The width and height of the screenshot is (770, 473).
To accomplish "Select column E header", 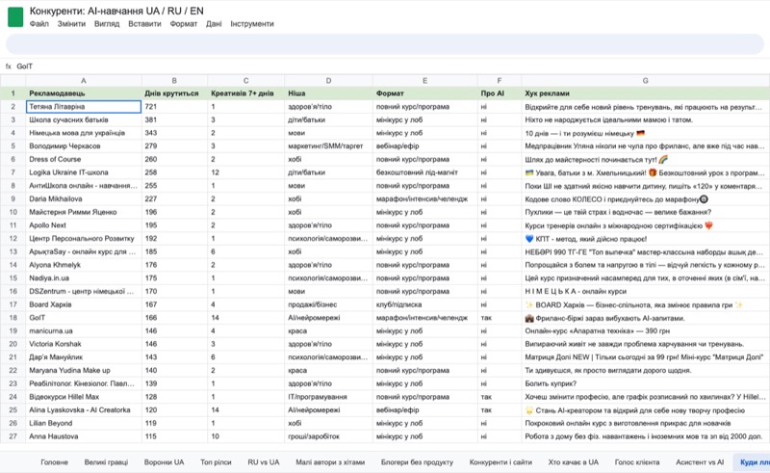I will tap(424, 81).
